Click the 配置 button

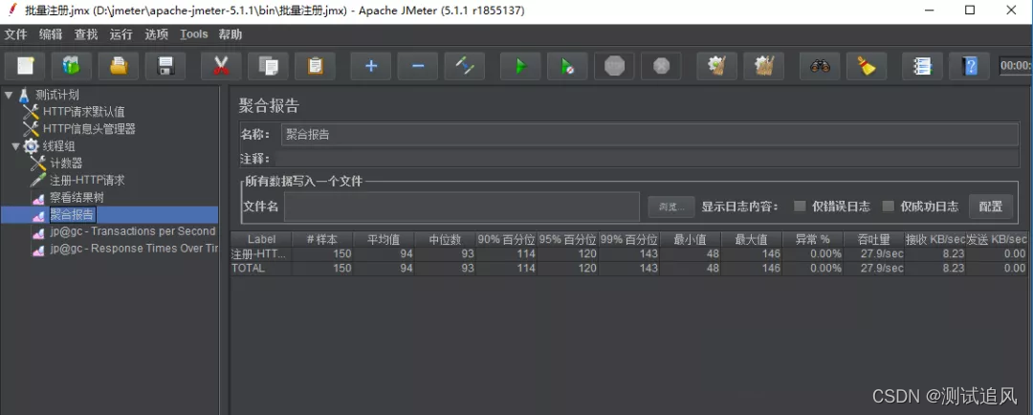click(x=990, y=207)
